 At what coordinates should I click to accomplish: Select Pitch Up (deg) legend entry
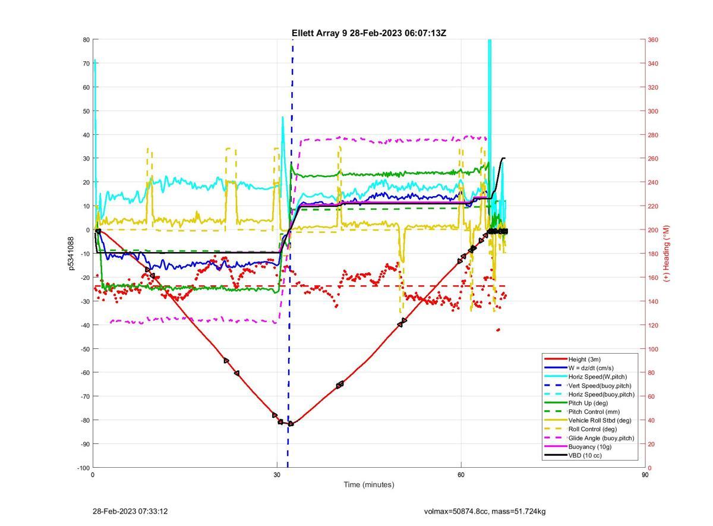point(588,403)
